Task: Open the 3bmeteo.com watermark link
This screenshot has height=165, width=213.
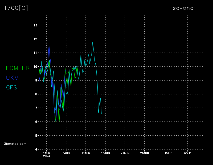Action: [x=15, y=144]
